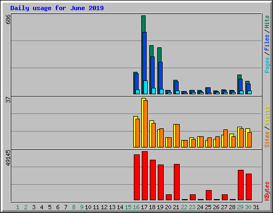Click day 17 on the axis
The width and height of the screenshot is (273, 213).
pos(144,207)
